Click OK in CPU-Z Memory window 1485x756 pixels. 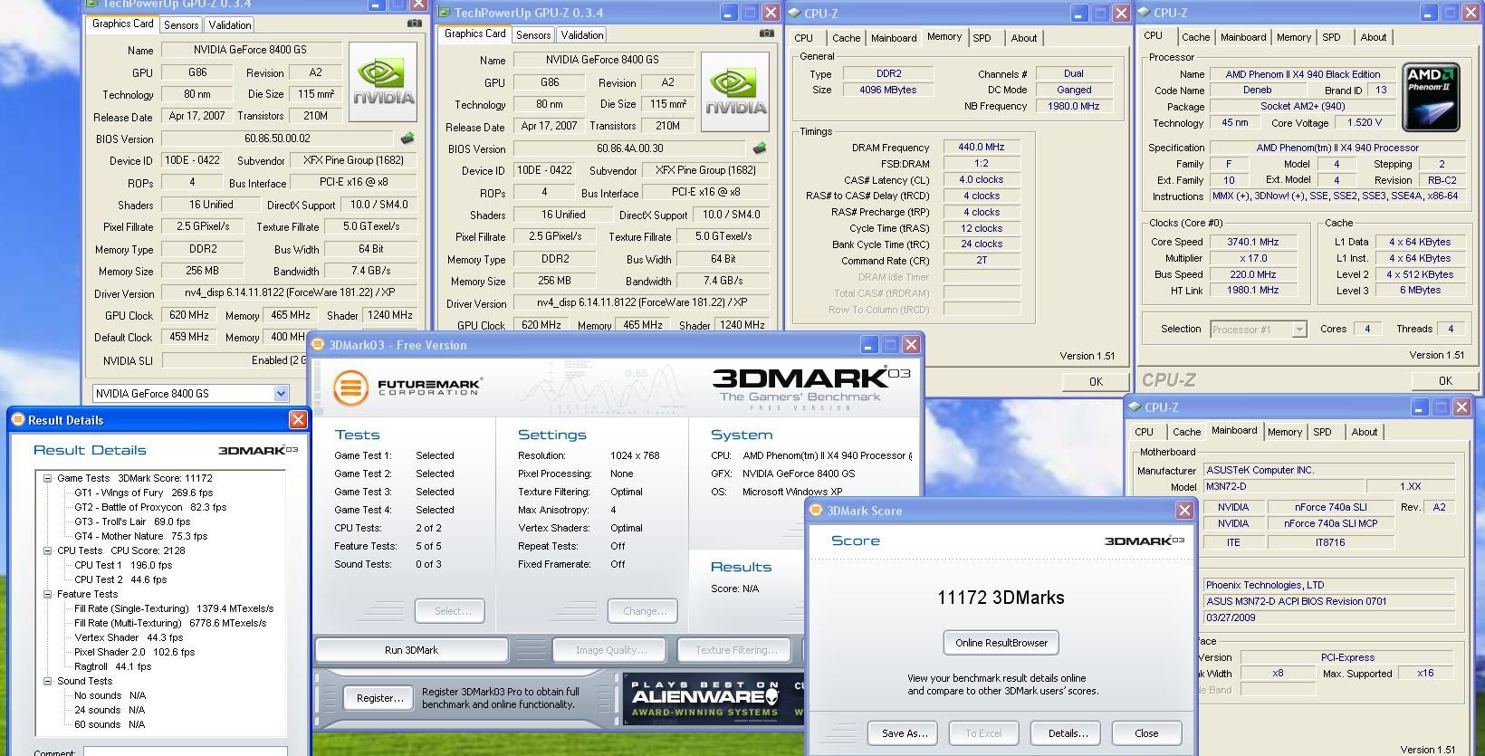coord(1096,381)
